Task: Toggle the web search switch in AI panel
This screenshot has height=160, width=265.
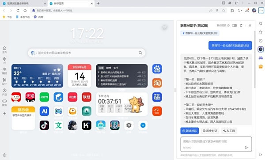Action: (234, 26)
